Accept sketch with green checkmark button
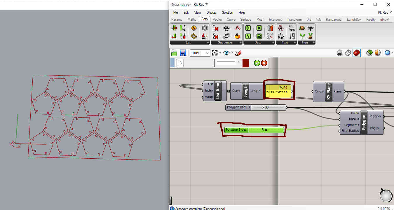The height and width of the screenshot is (210, 394). click(x=257, y=63)
